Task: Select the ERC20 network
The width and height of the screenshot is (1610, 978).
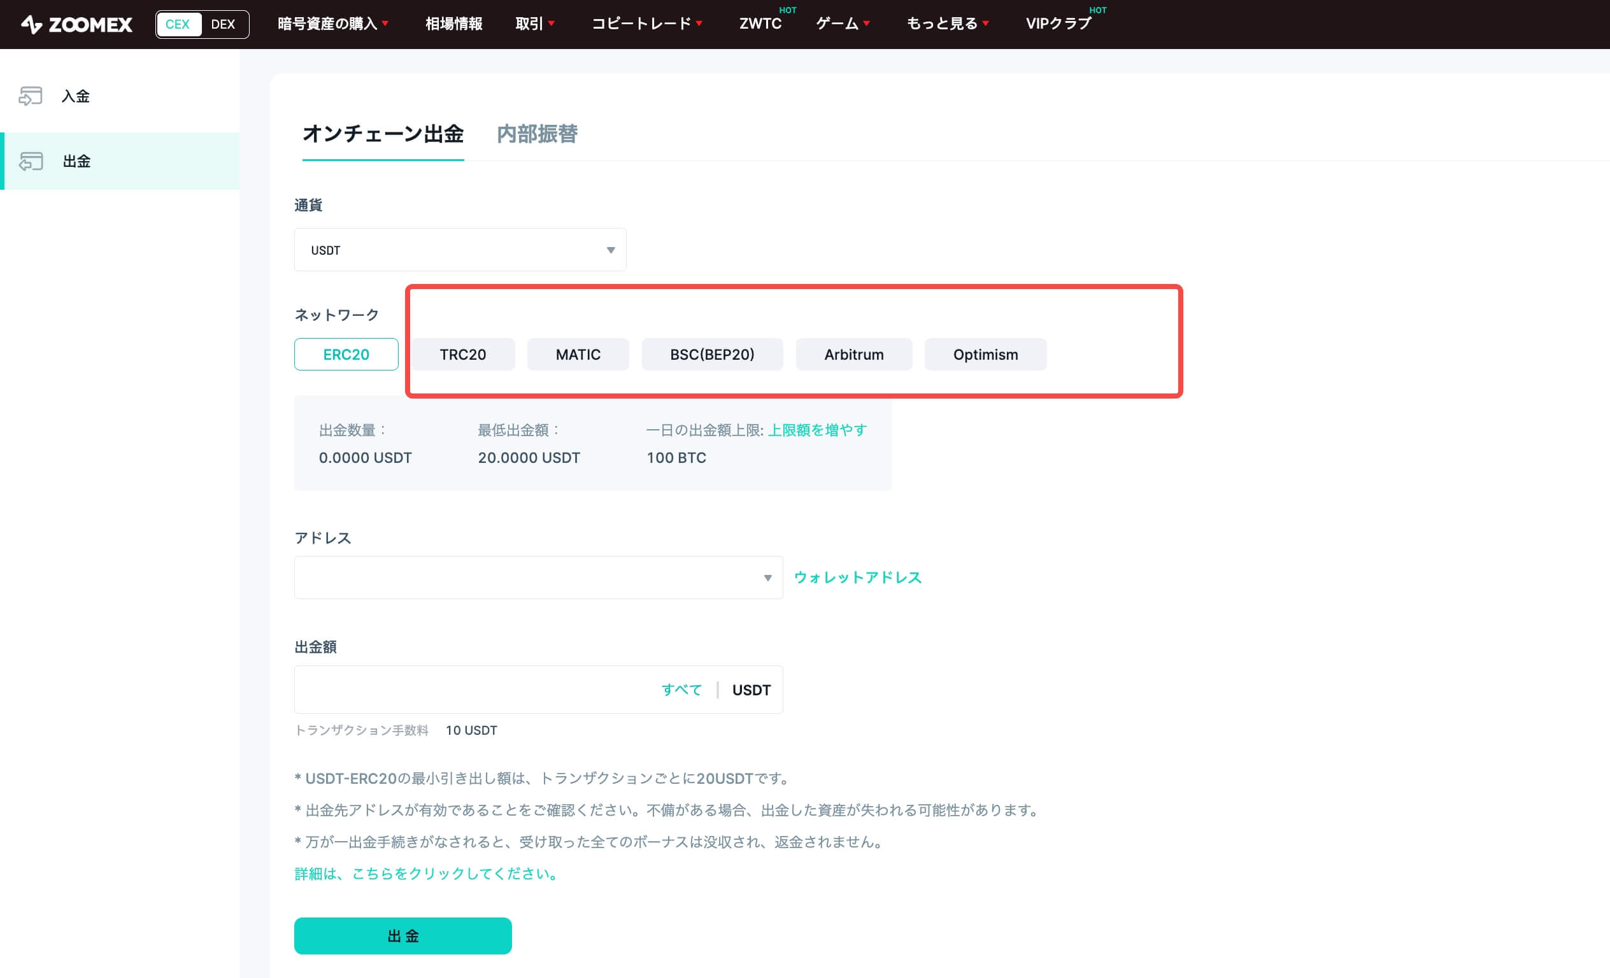Action: (346, 354)
